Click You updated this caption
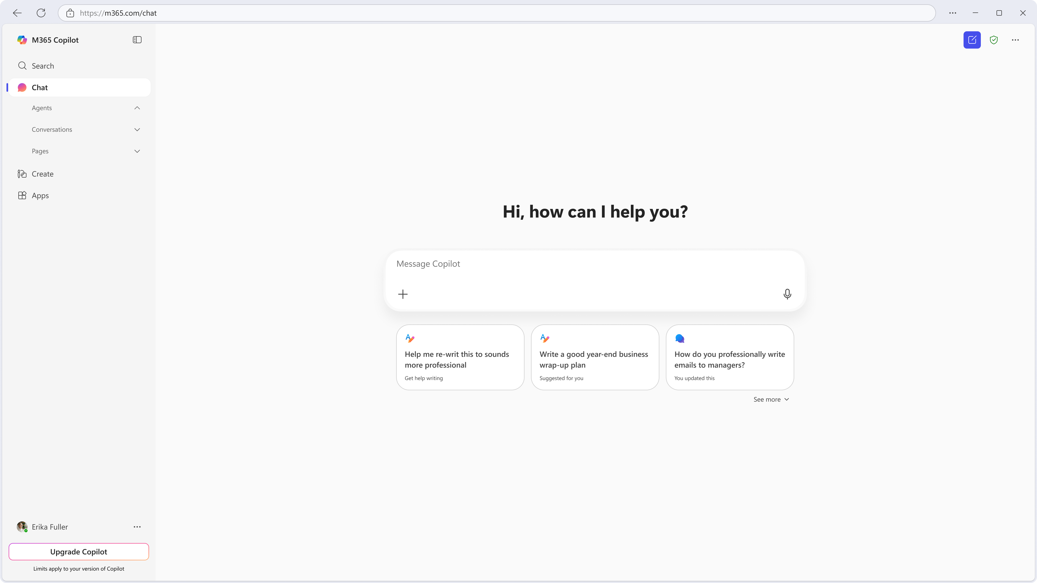Viewport: 1037px width, 583px height. point(694,378)
